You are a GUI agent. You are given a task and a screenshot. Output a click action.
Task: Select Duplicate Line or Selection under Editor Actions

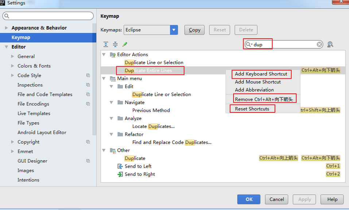tap(154, 62)
